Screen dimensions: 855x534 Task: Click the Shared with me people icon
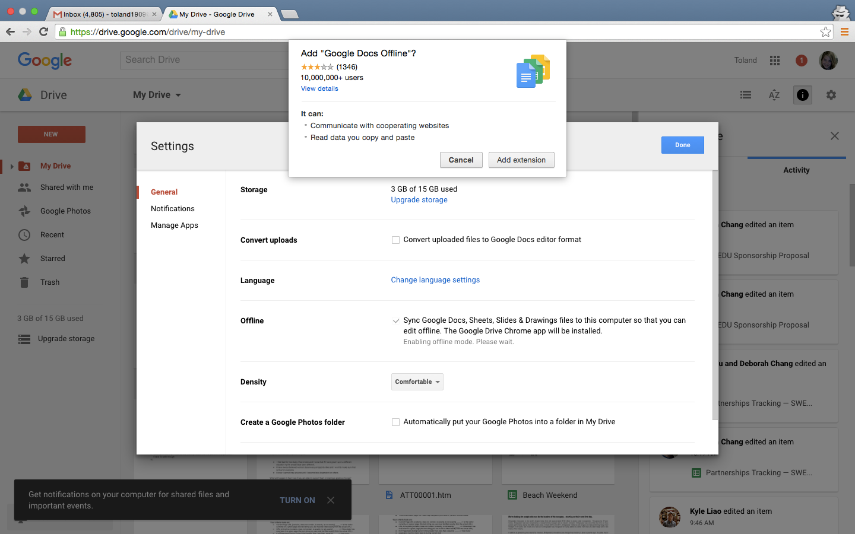24,187
